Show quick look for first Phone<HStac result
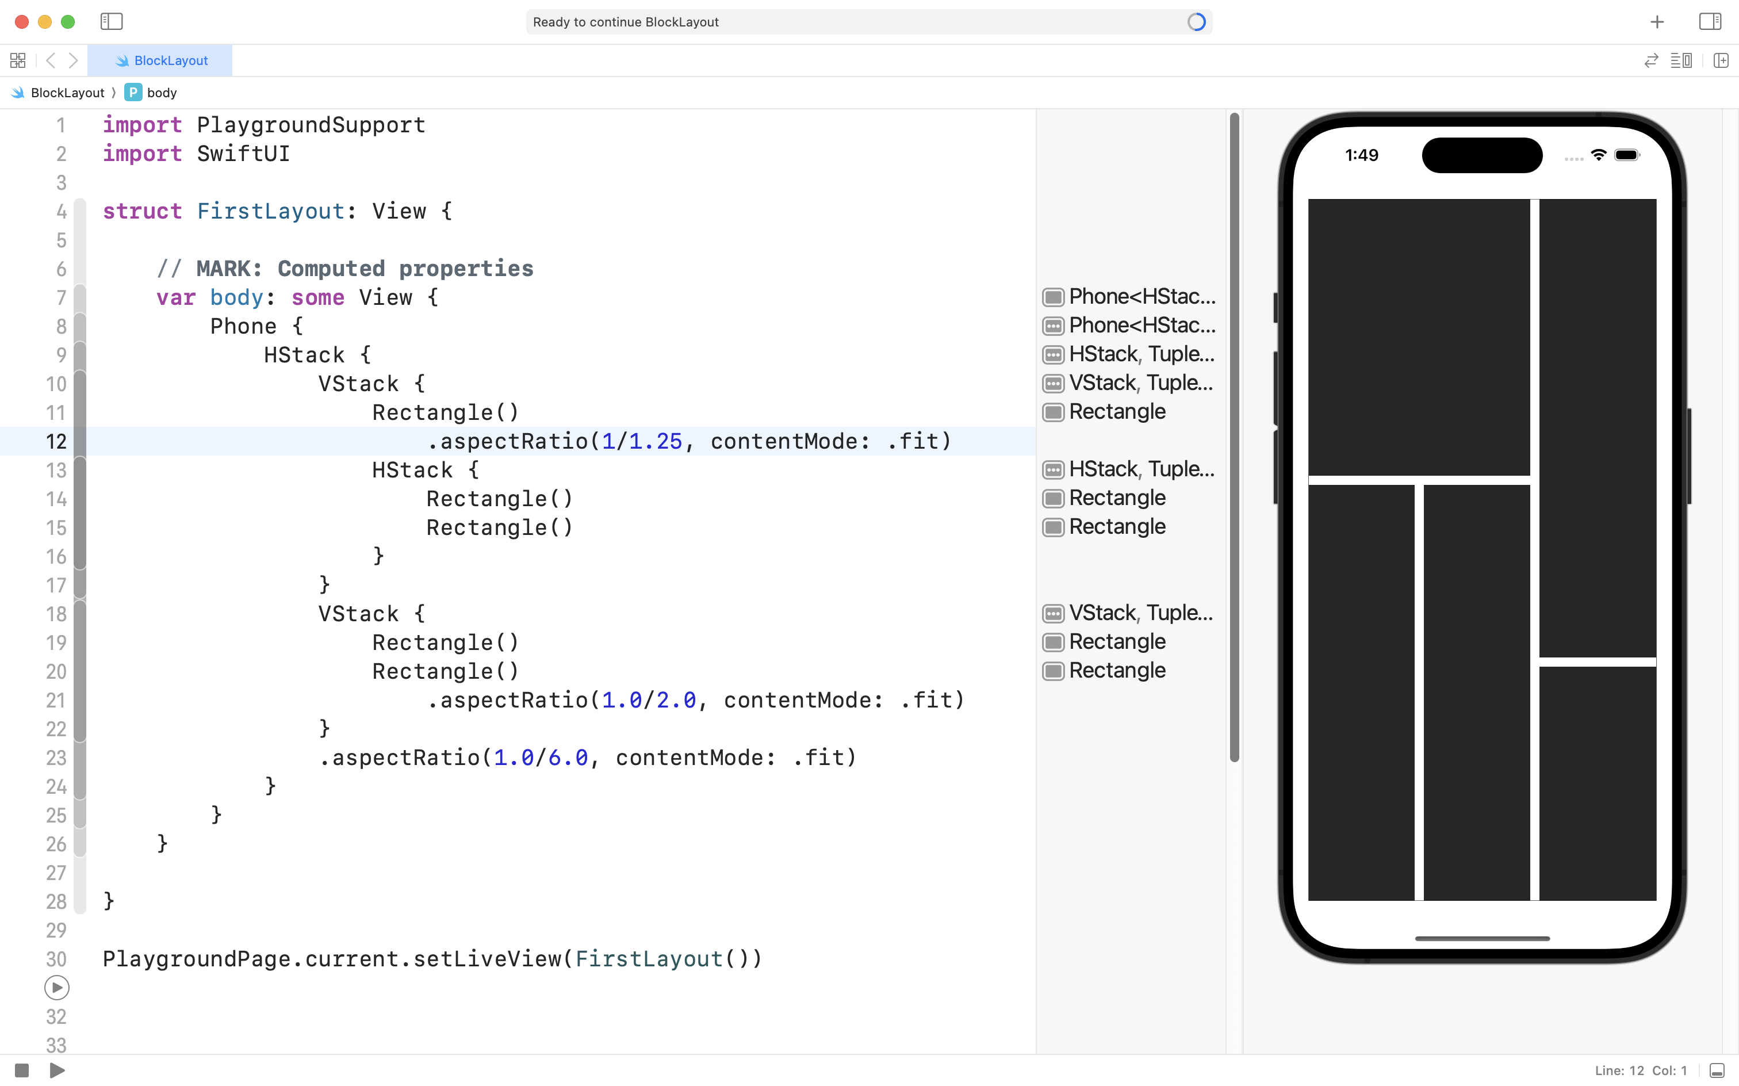1739x1086 pixels. [x=1052, y=297]
